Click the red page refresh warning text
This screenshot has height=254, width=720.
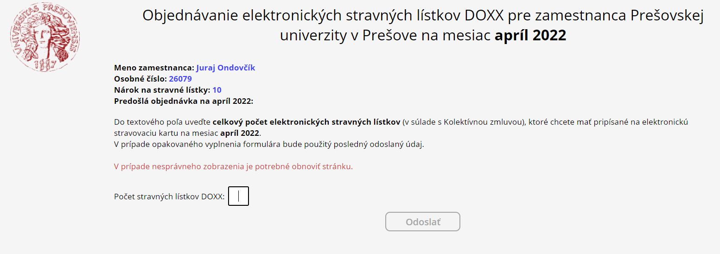233,166
